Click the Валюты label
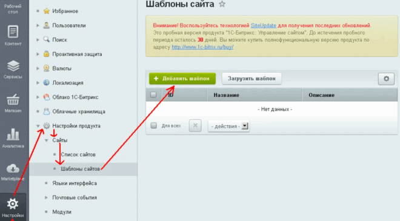This screenshot has height=221, width=400. (x=62, y=68)
